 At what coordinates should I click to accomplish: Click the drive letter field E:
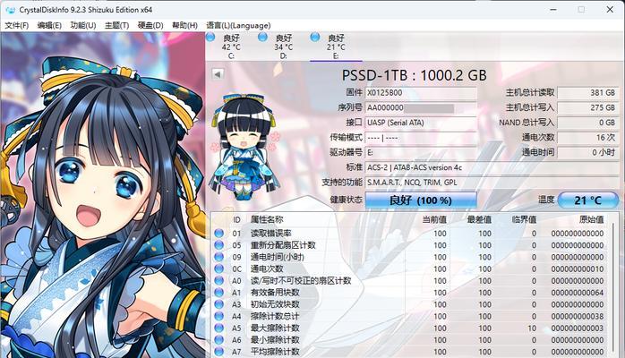pos(421,152)
